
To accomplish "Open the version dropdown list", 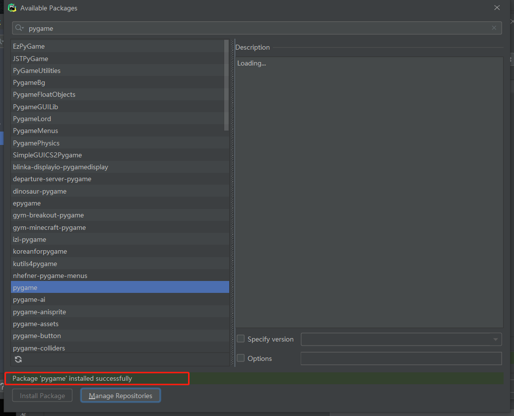I will point(495,339).
